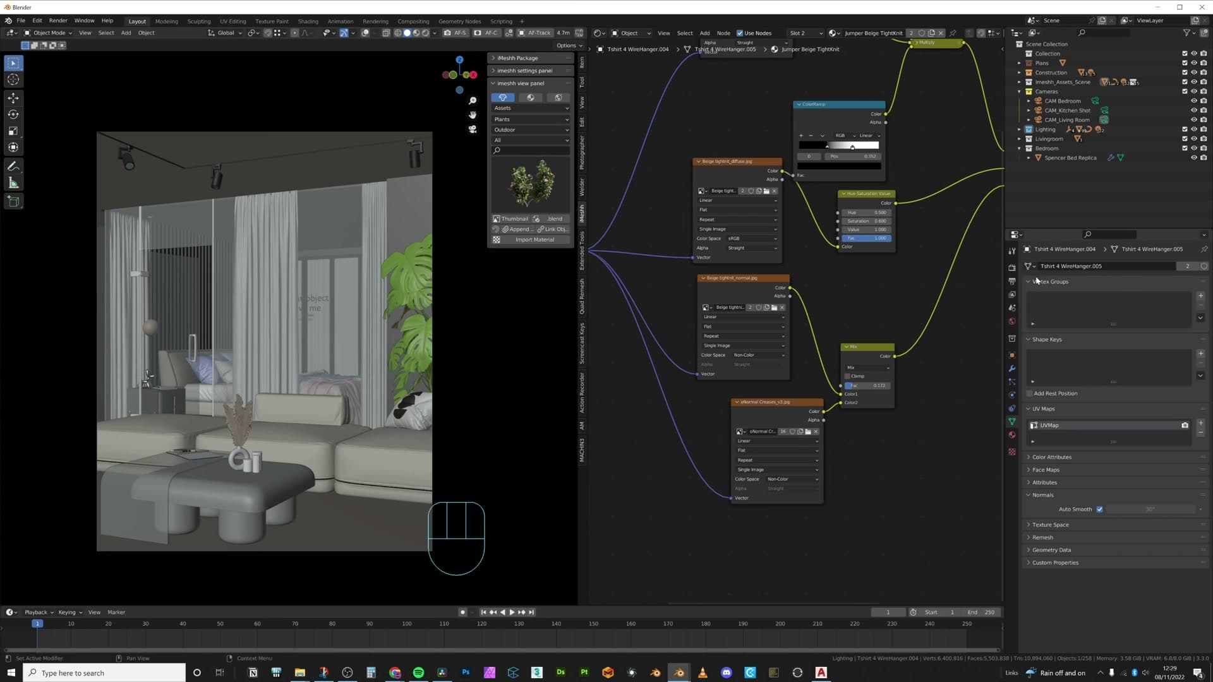The width and height of the screenshot is (1213, 682).
Task: Select the Select Box tool
Action: point(13,63)
